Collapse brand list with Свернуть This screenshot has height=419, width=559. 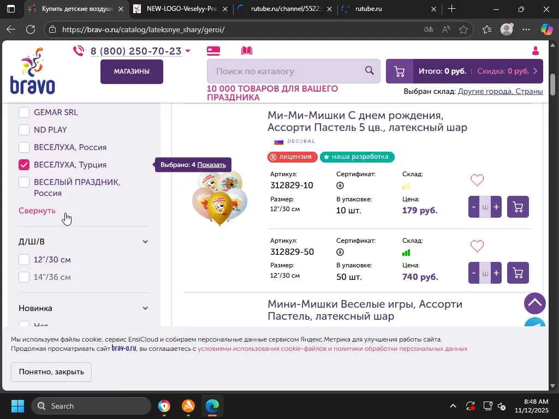point(37,211)
